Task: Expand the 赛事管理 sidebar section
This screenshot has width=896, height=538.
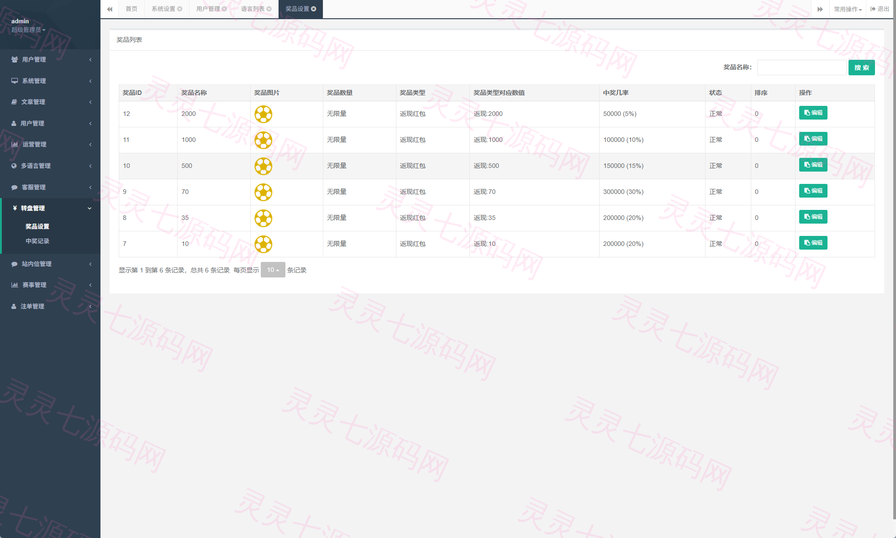Action: pyautogui.click(x=50, y=285)
